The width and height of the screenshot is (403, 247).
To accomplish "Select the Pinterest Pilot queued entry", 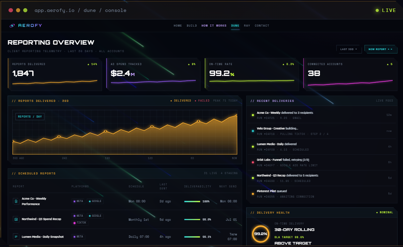I will click(x=322, y=194).
